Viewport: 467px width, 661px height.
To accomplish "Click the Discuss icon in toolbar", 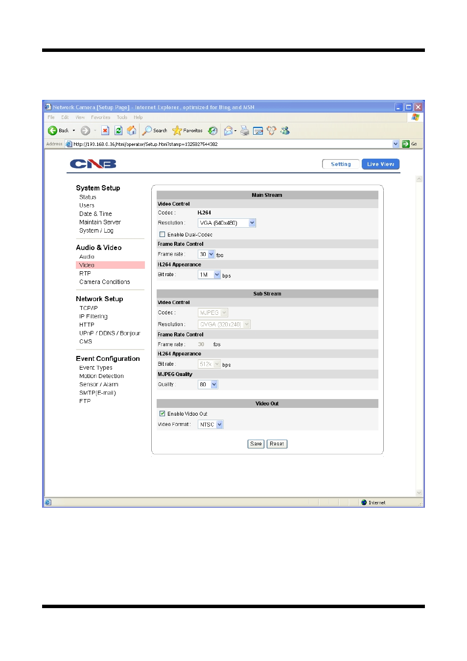I will (272, 131).
